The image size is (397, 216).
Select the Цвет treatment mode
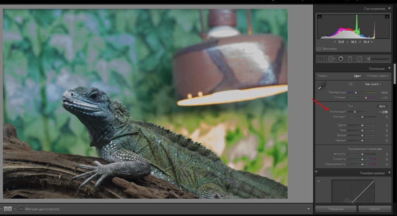[357, 76]
